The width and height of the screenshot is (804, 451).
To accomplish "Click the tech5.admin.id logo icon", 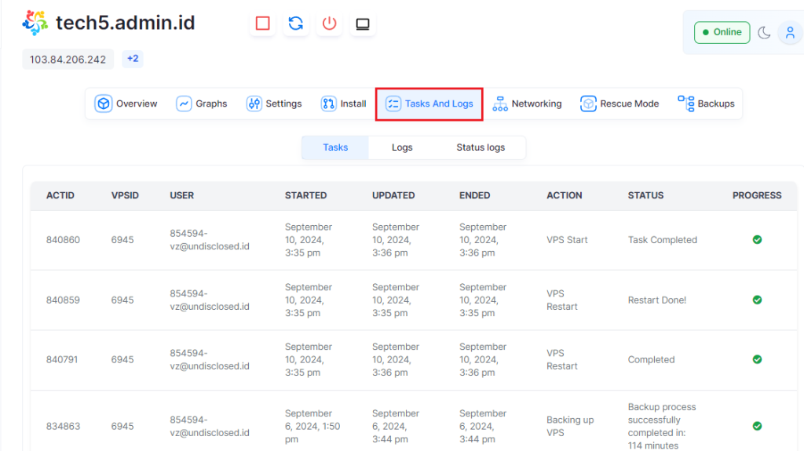I will [x=35, y=24].
